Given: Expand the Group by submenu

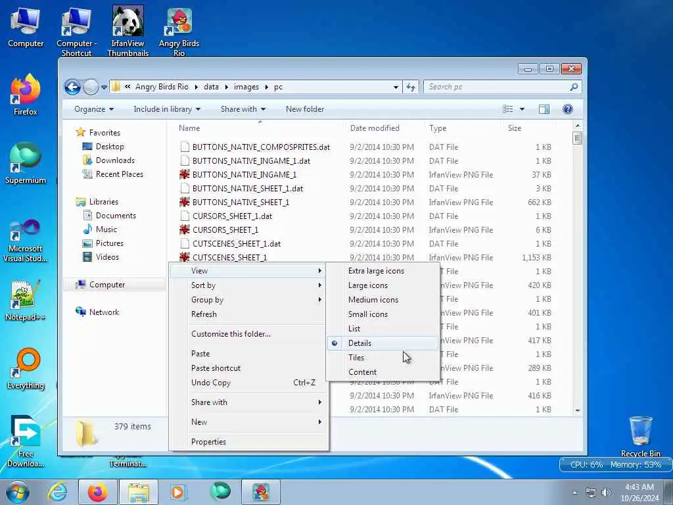Looking at the screenshot, I should coord(248,300).
